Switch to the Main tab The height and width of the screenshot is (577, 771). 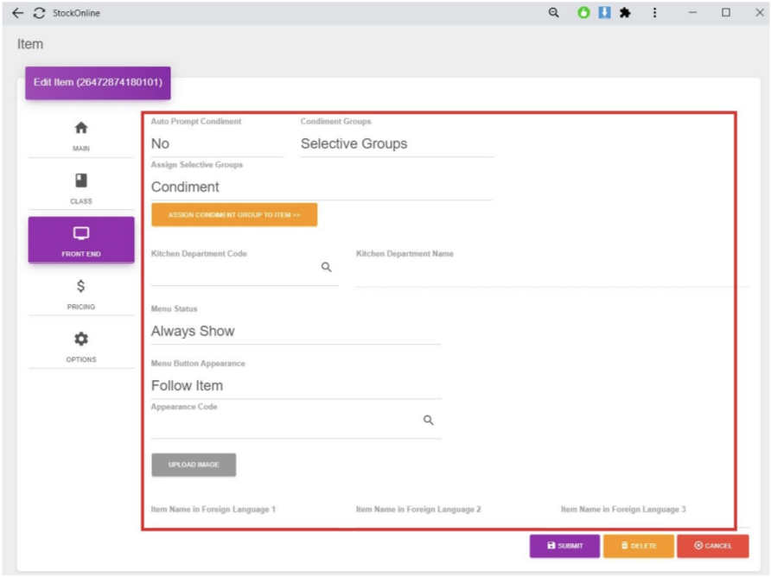click(81, 136)
